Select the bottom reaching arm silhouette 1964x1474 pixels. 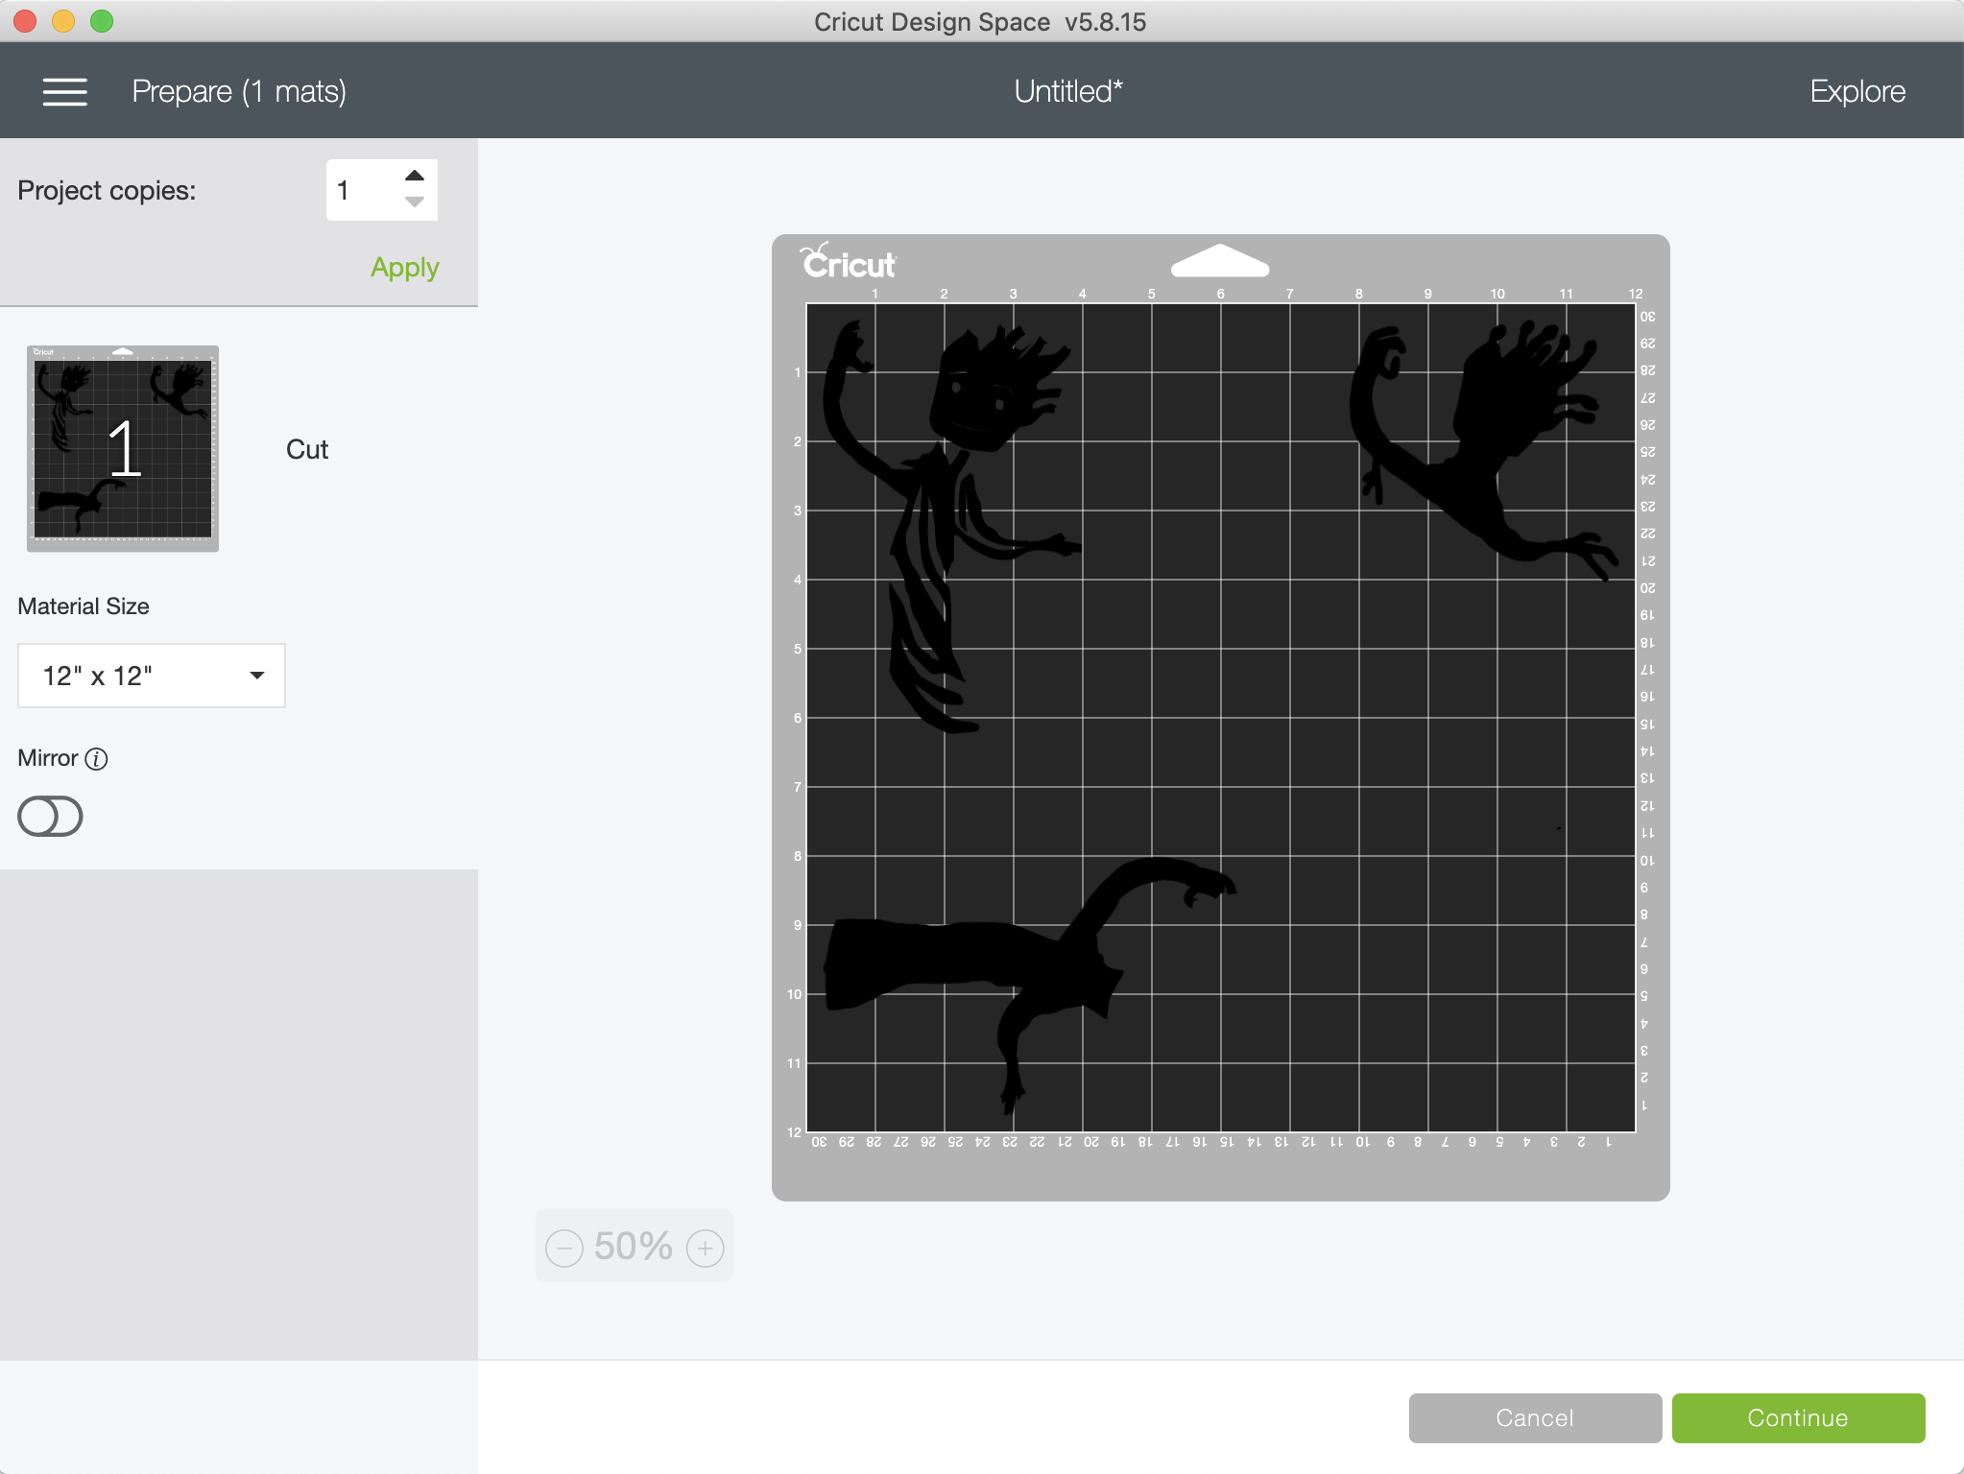[1030, 986]
